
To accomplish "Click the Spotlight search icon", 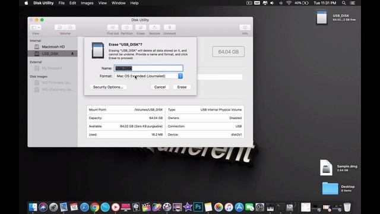I will pyautogui.click(x=344, y=3).
